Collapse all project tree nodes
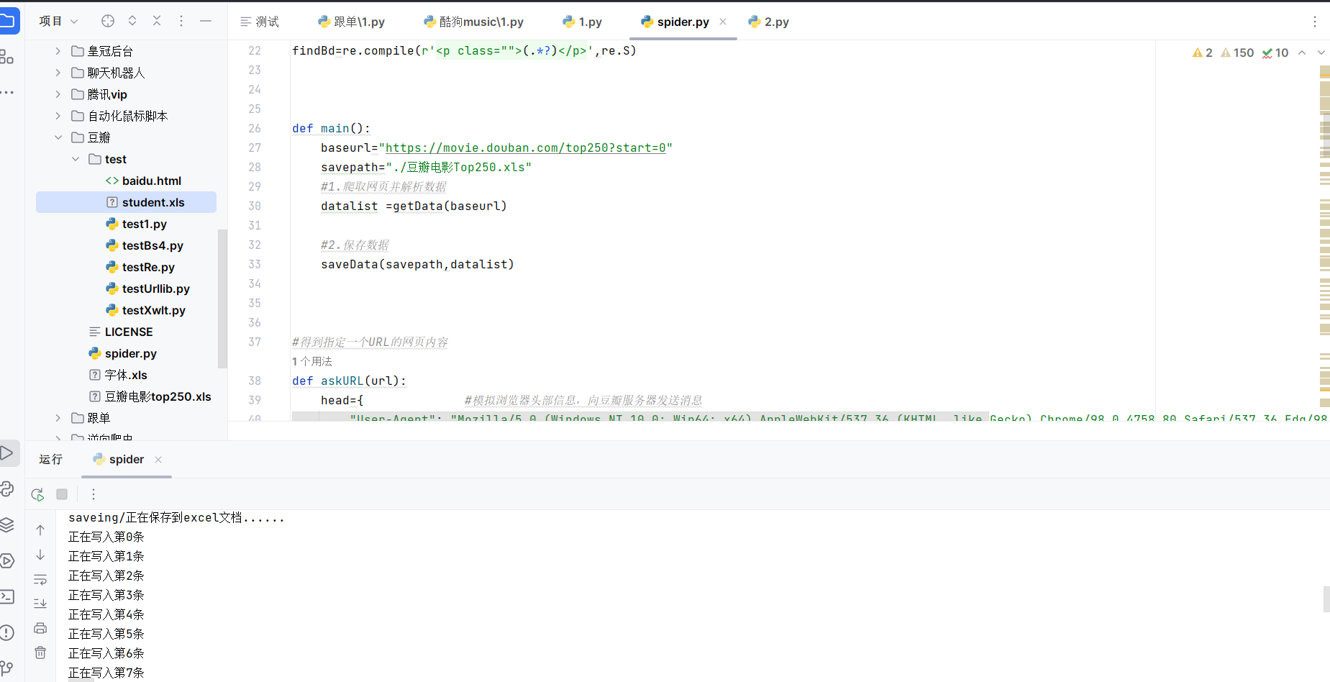The height and width of the screenshot is (682, 1330). click(157, 21)
